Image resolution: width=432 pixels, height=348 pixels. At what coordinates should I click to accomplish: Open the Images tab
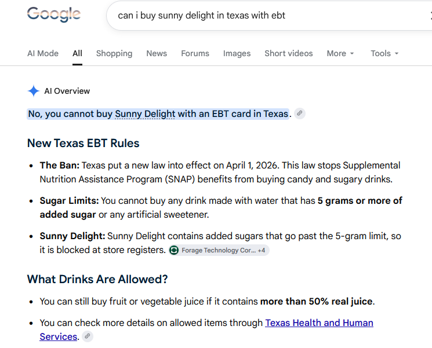tap(237, 53)
